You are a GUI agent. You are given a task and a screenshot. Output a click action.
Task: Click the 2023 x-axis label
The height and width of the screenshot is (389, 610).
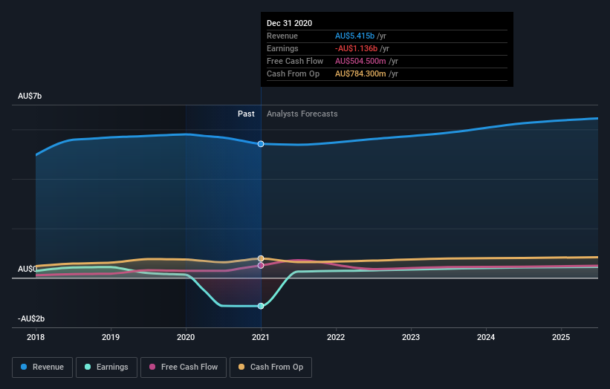(x=411, y=337)
